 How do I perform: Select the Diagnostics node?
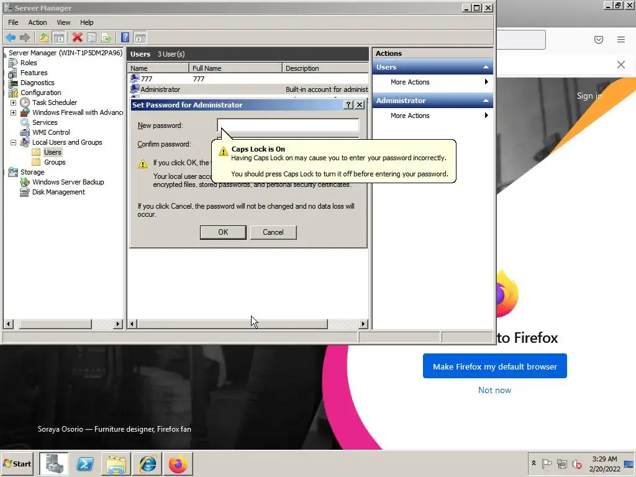[37, 83]
